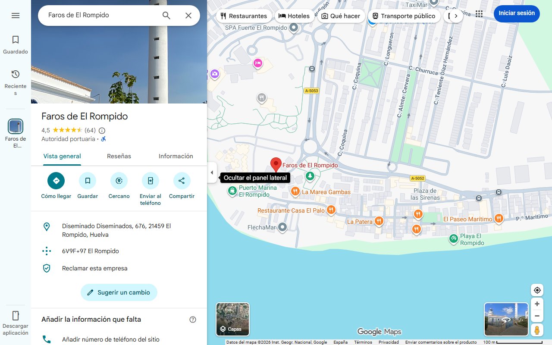Switch to the Reseñas tab

click(x=119, y=156)
